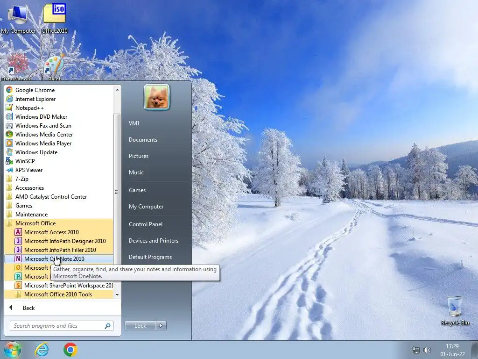
Task: Open the shutdown options arrow next to Lock
Action: (x=161, y=326)
